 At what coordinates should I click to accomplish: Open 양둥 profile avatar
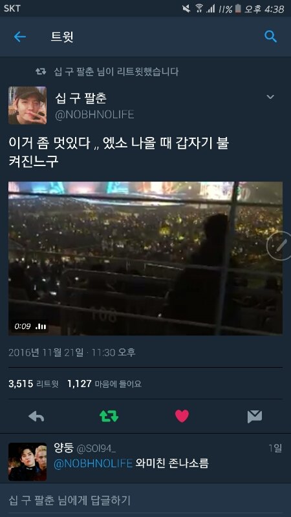[27, 461]
